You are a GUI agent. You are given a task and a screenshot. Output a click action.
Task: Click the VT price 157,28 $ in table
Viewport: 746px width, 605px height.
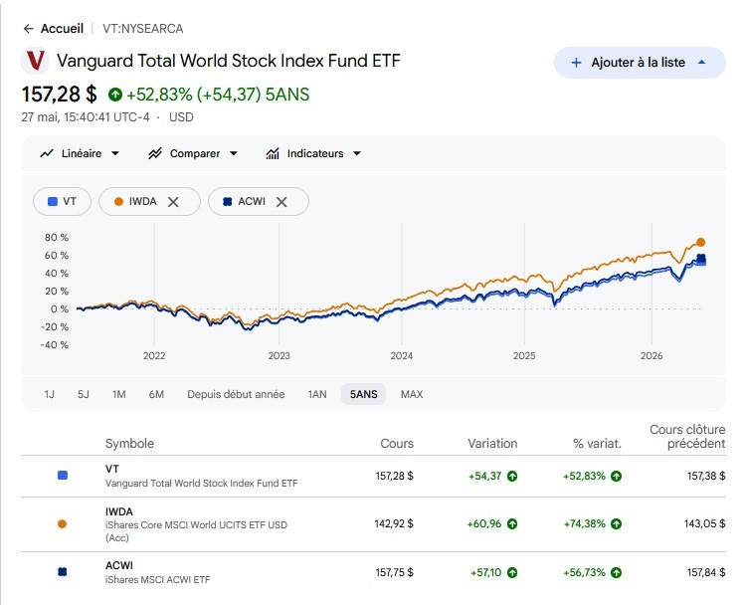395,476
